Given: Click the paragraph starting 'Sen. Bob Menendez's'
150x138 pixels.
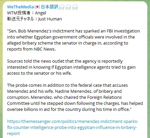Looking at the screenshot, I should (73, 40).
